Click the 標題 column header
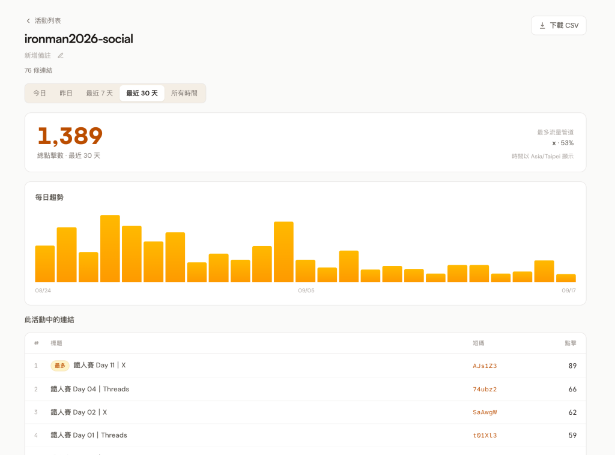Screen dimensions: 615x455 tap(56, 343)
